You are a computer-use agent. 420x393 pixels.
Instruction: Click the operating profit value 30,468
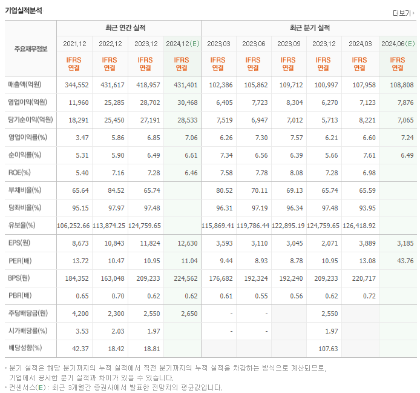coord(188,102)
